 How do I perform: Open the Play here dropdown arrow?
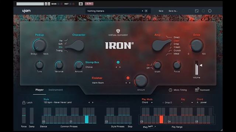point(155,126)
